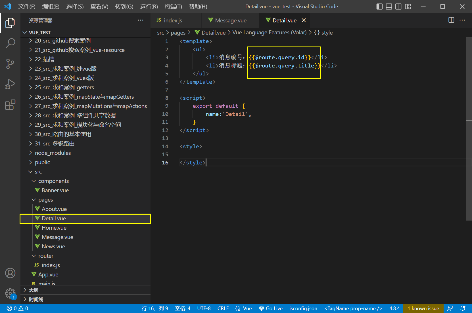Click the jsconfig.json status bar item

303,308
